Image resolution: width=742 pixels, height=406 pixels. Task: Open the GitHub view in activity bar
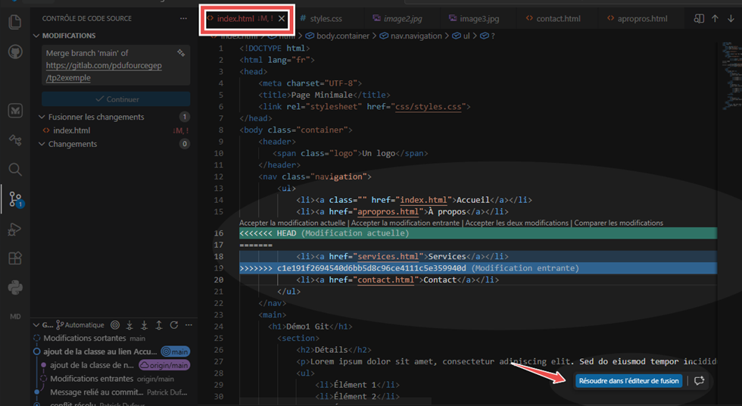pos(15,52)
